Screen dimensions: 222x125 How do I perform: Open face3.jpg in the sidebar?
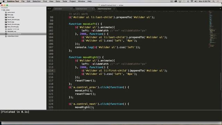point(11,22)
